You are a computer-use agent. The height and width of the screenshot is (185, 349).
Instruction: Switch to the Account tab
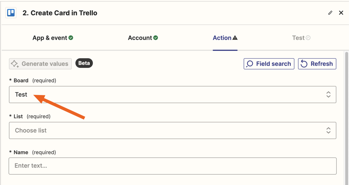[x=143, y=38]
